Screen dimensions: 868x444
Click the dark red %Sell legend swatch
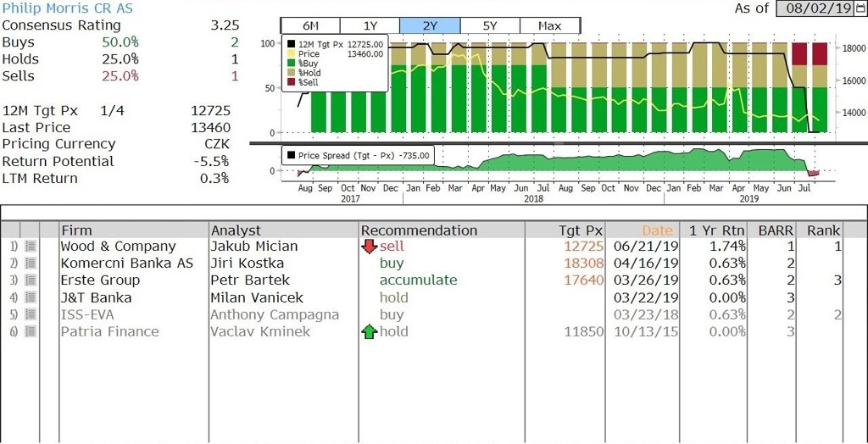tap(291, 82)
